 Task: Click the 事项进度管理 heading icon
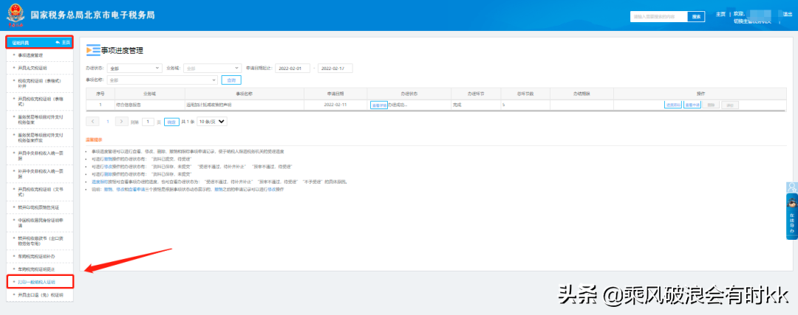coord(93,50)
